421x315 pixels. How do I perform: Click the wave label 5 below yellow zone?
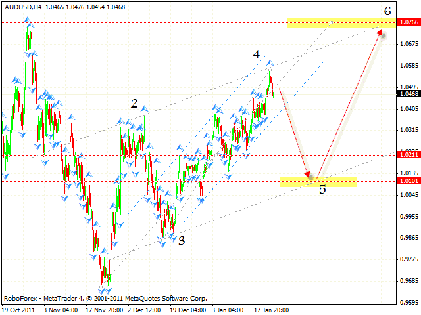[322, 190]
